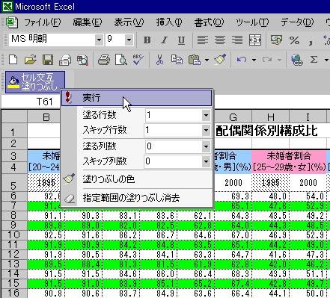The width and height of the screenshot is (330, 298).
Task: Center align the text
Action: [x=220, y=40]
